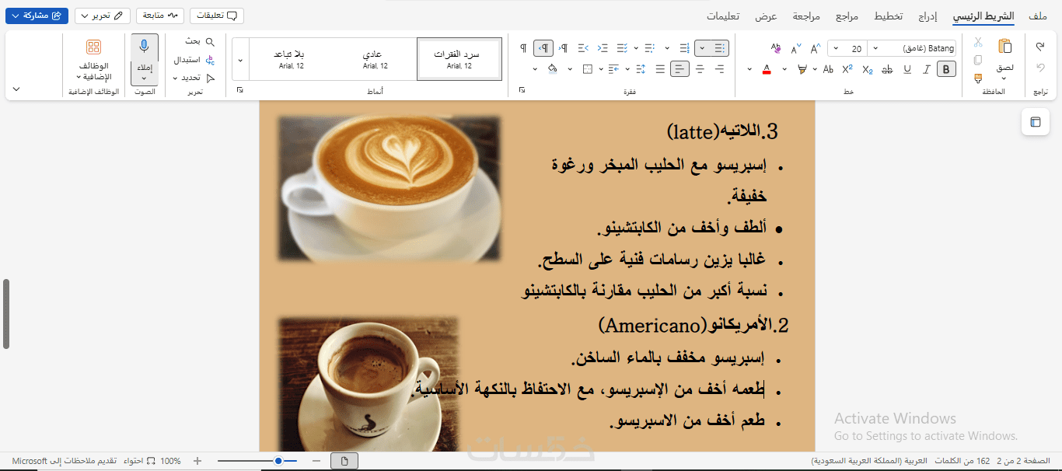Expand the styles gallery arrow
The height and width of the screenshot is (471, 1062).
240,59
